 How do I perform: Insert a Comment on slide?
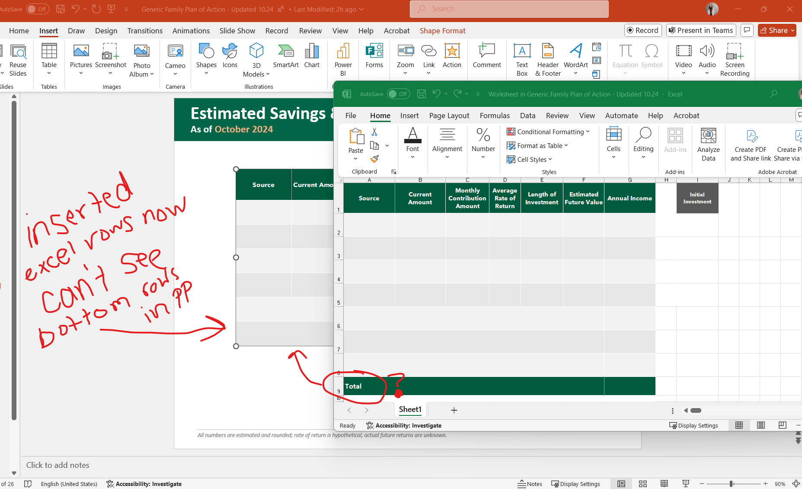coord(487,56)
